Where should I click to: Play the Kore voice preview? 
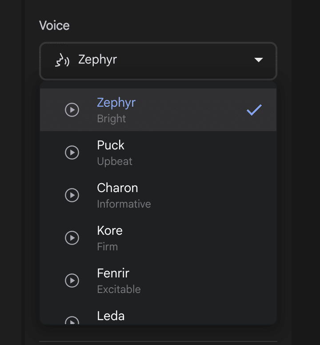coord(72,238)
